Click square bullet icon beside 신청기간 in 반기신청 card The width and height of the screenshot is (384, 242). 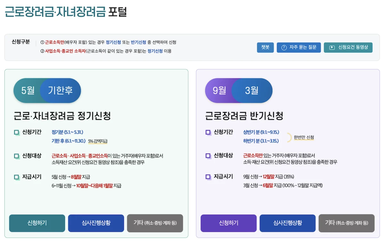[x=208, y=132]
